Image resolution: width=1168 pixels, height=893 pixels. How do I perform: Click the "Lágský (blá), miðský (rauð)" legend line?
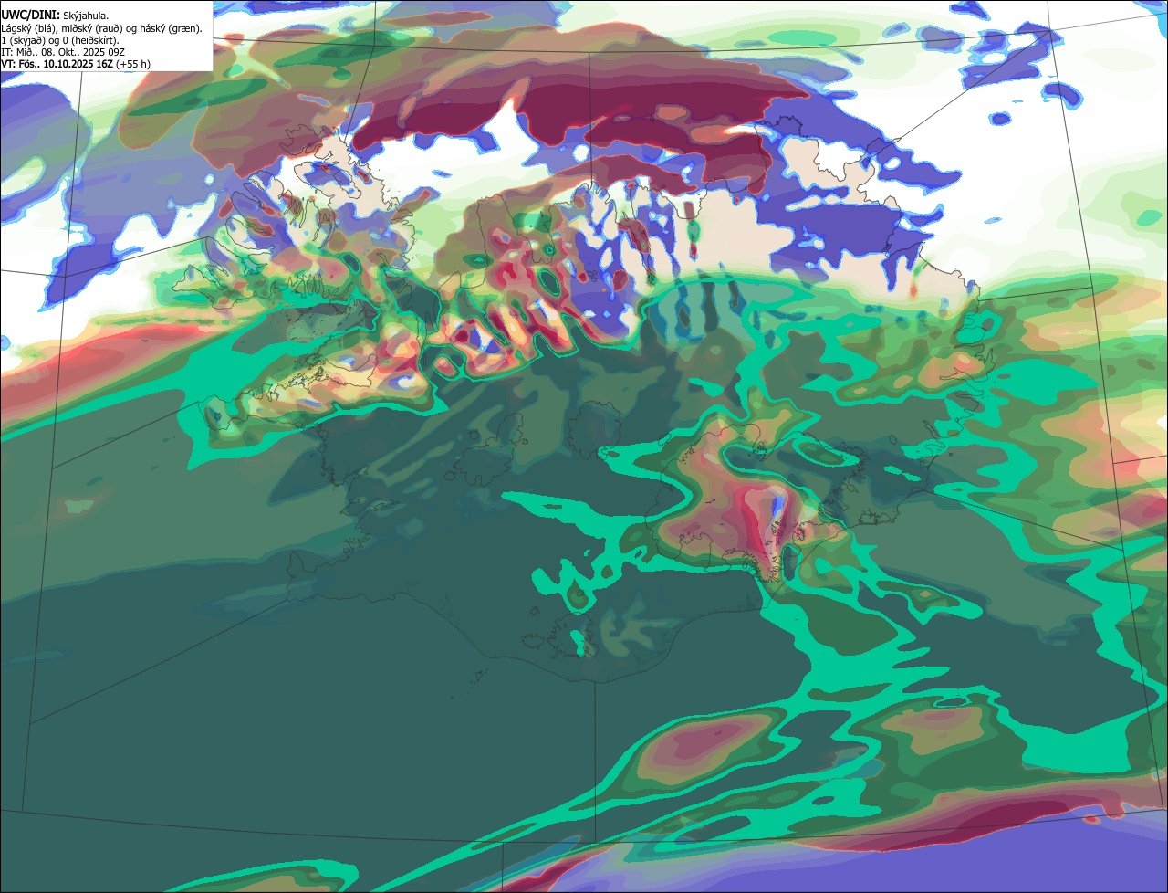tap(101, 28)
